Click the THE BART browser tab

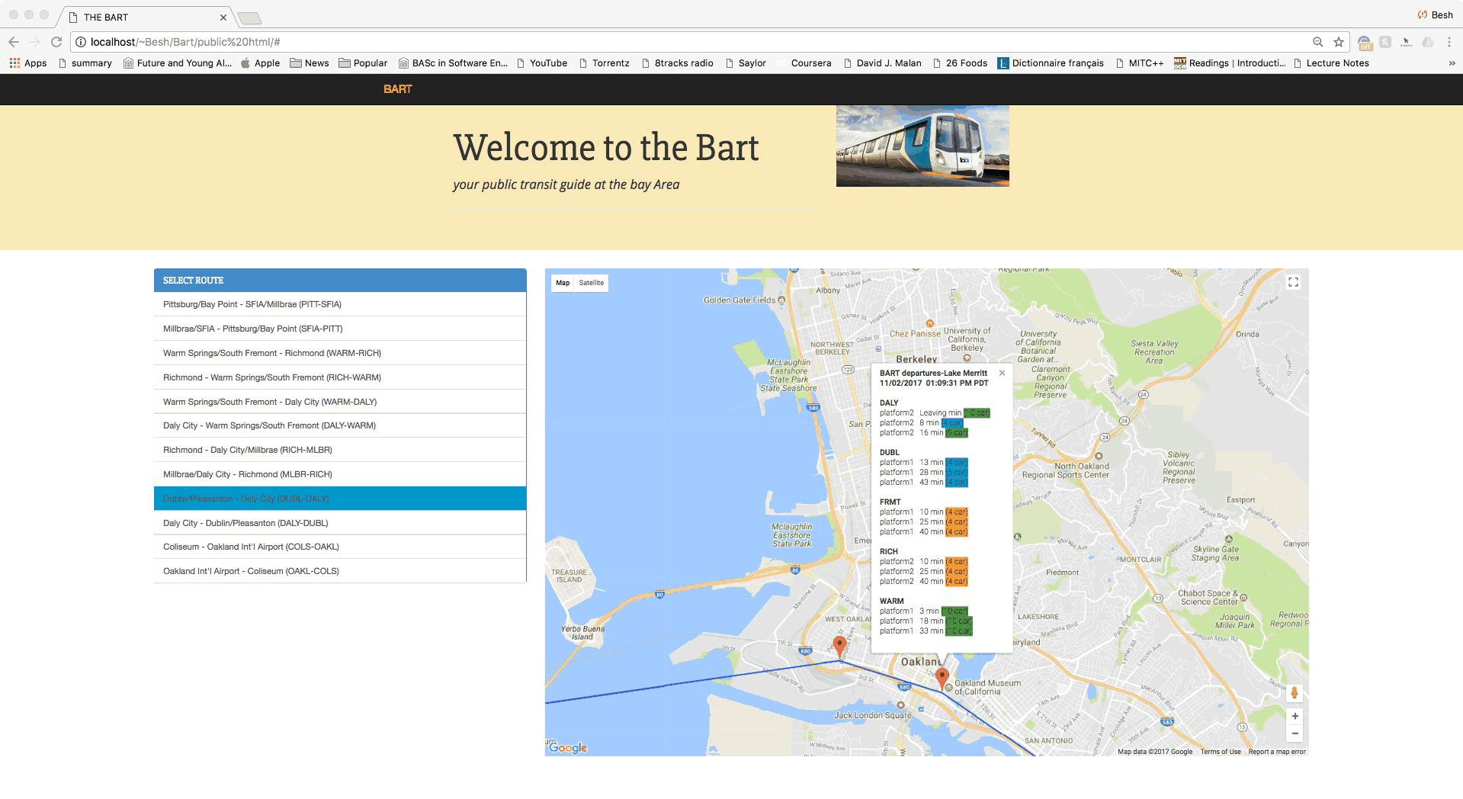click(145, 17)
